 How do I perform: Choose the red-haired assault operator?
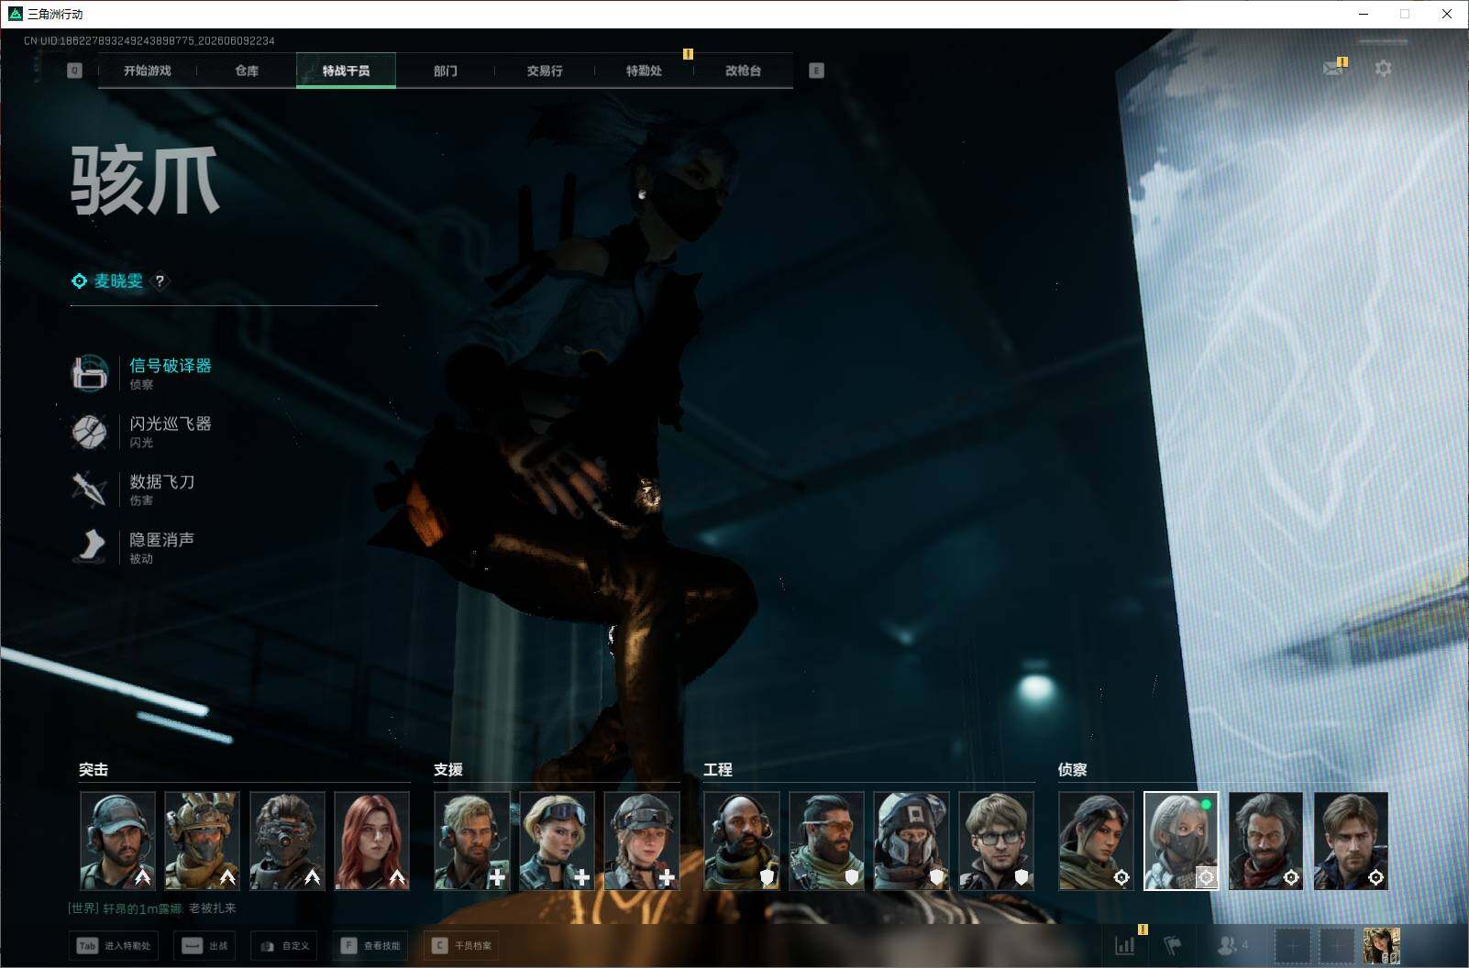pyautogui.click(x=371, y=841)
